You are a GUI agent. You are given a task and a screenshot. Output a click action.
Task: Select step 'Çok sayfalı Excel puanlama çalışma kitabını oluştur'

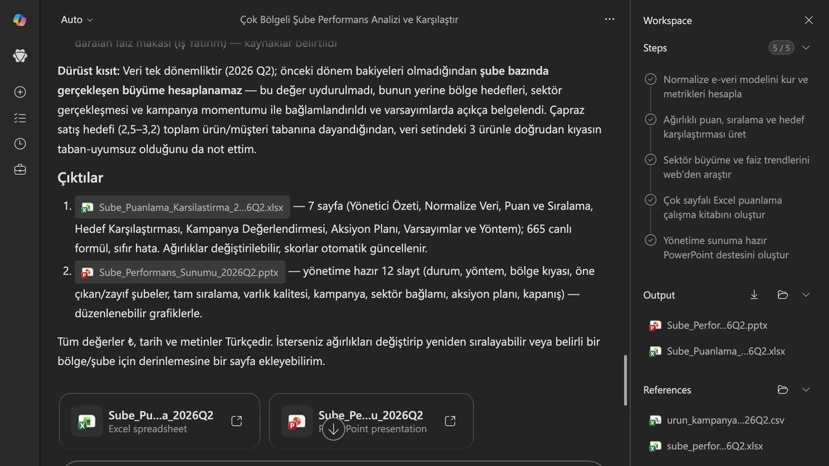(723, 207)
